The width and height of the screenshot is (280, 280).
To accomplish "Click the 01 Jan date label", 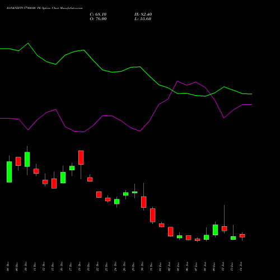I will [x=160, y=267].
